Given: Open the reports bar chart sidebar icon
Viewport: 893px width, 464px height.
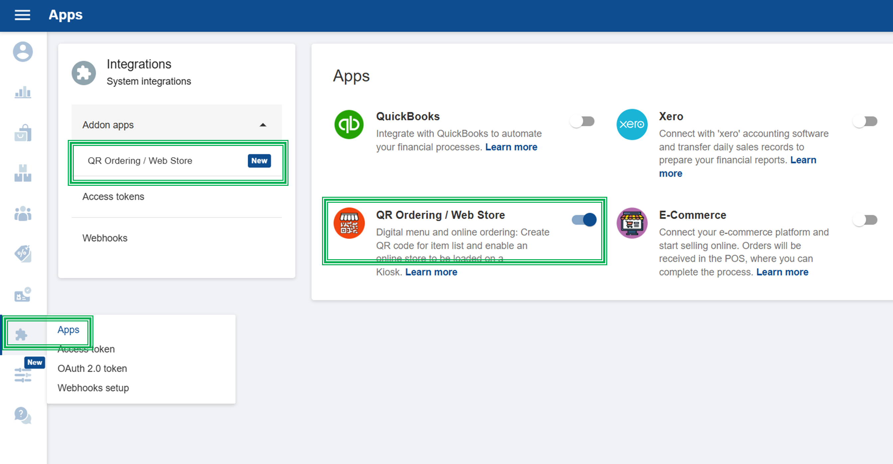Looking at the screenshot, I should click(x=23, y=92).
